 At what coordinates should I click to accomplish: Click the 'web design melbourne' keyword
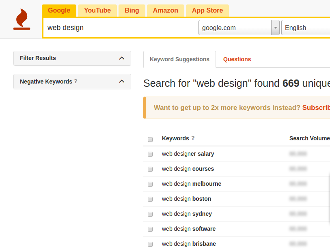192,184
